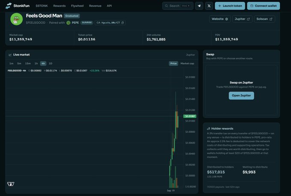Viewport: 291px width, 196px height.
Task: Copy the contract address icon
Action: coord(122,23)
